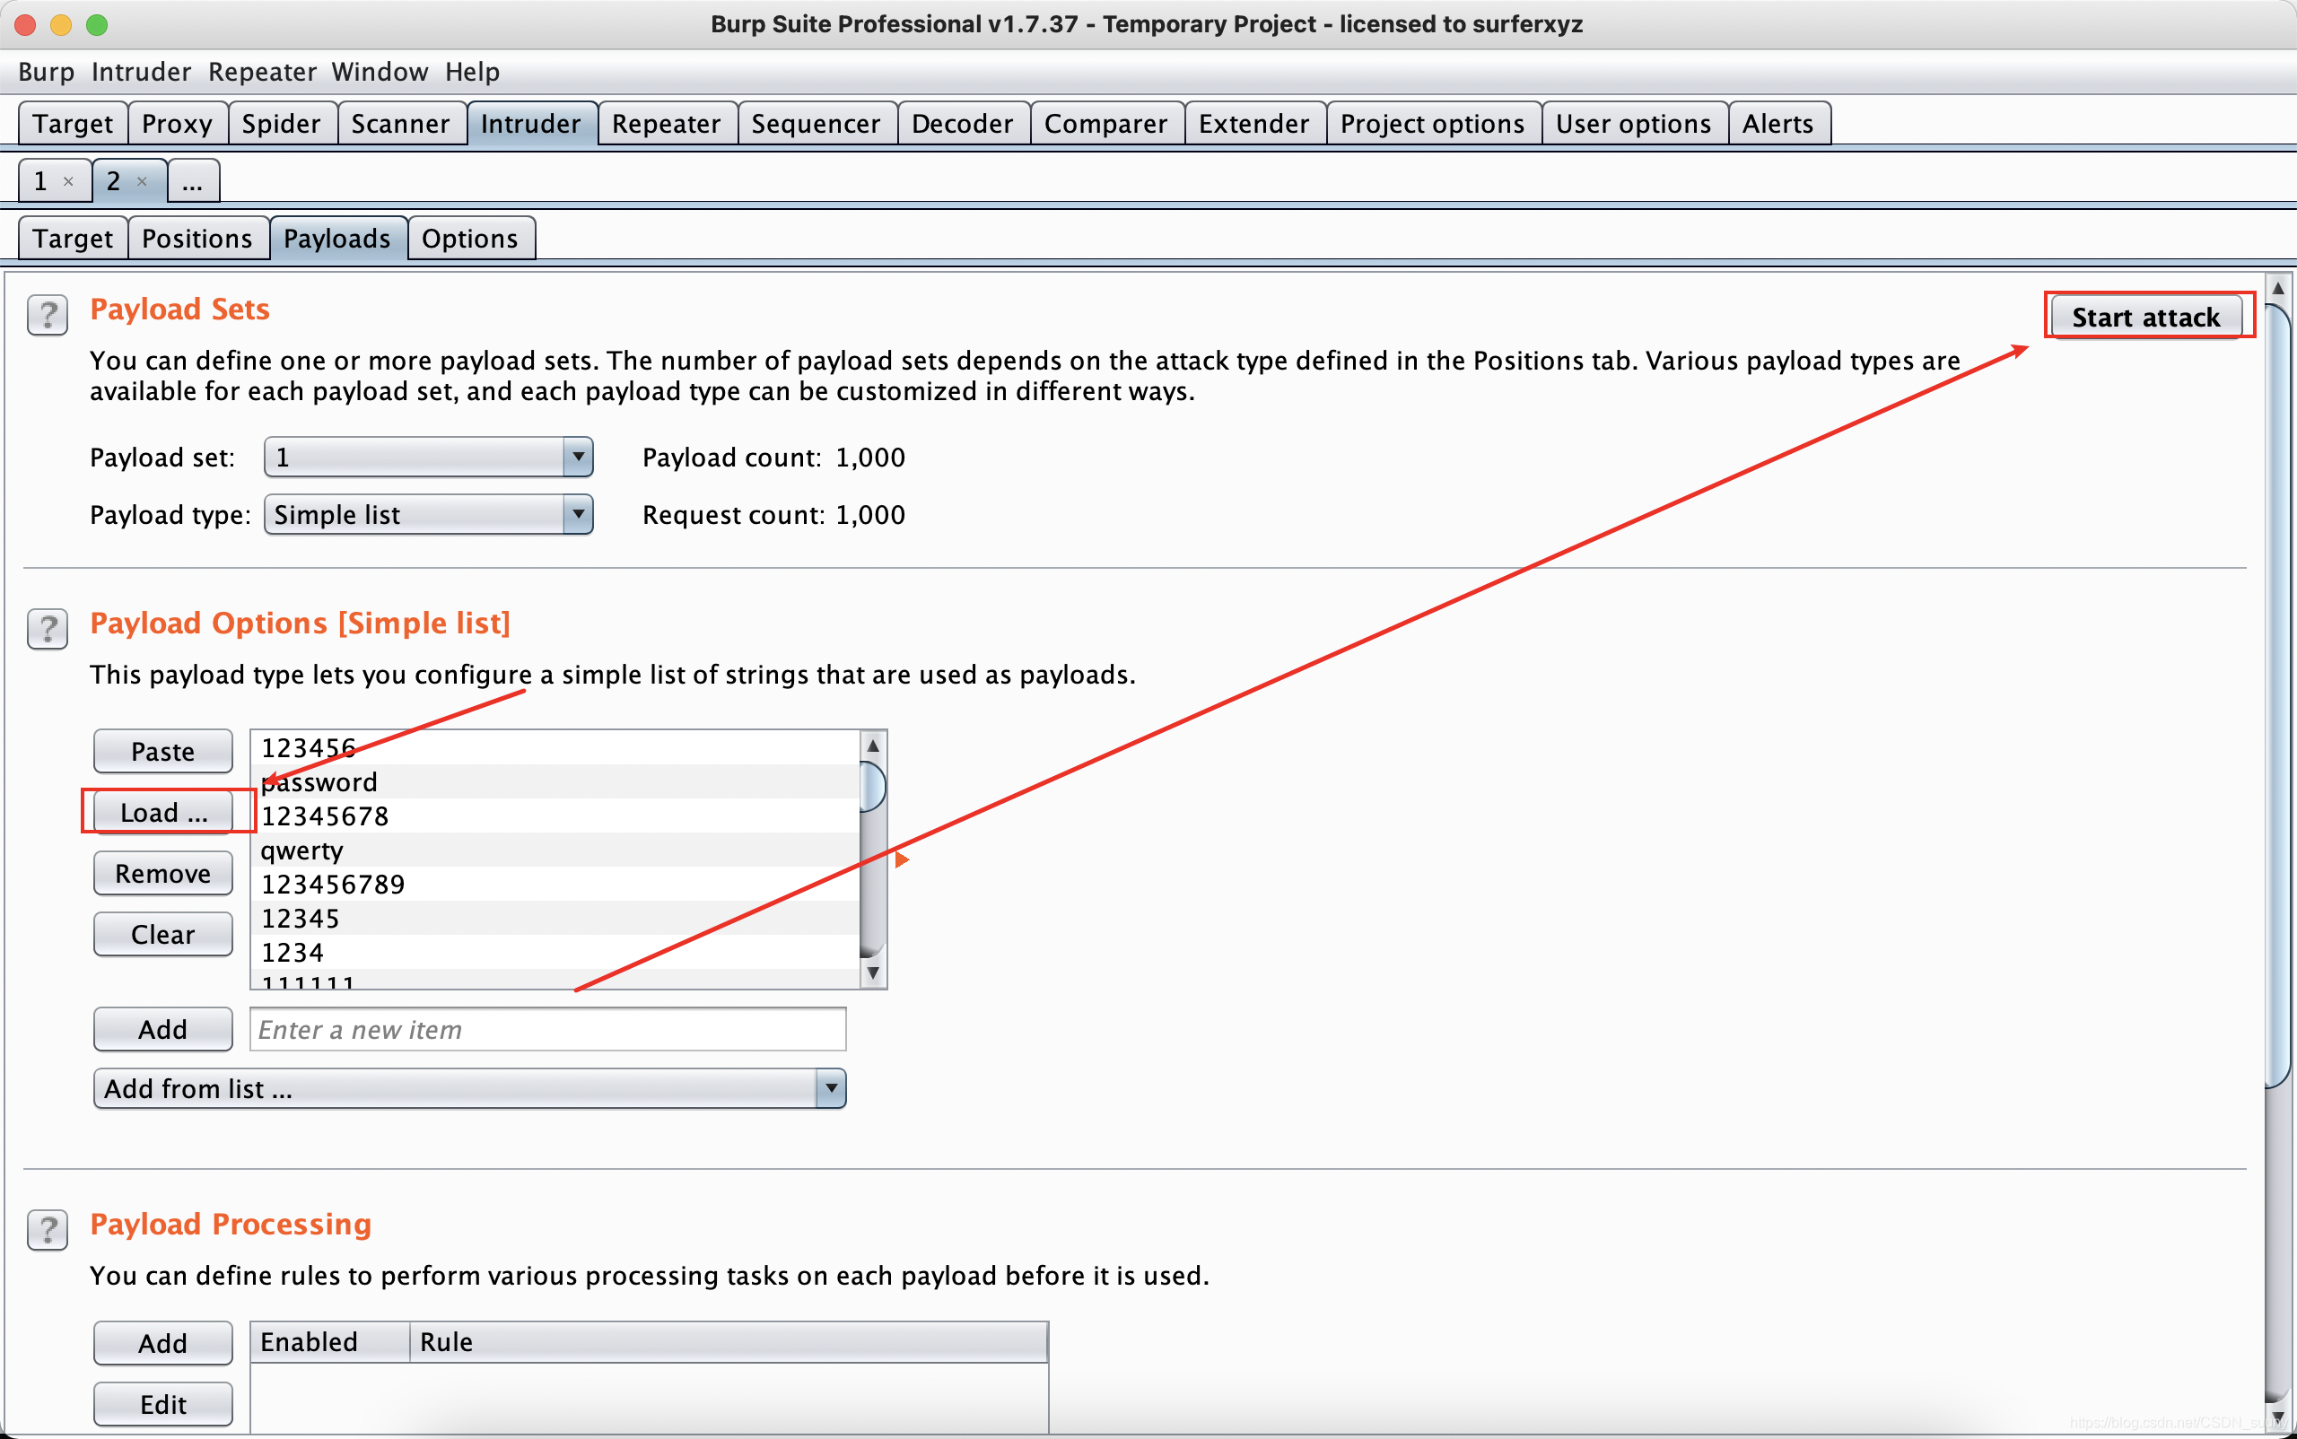Switch to the main Target tab
Image resolution: width=2297 pixels, height=1439 pixels.
(73, 124)
